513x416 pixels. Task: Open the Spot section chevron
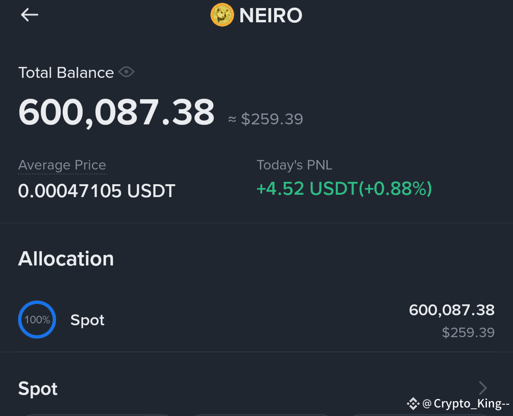(x=483, y=388)
